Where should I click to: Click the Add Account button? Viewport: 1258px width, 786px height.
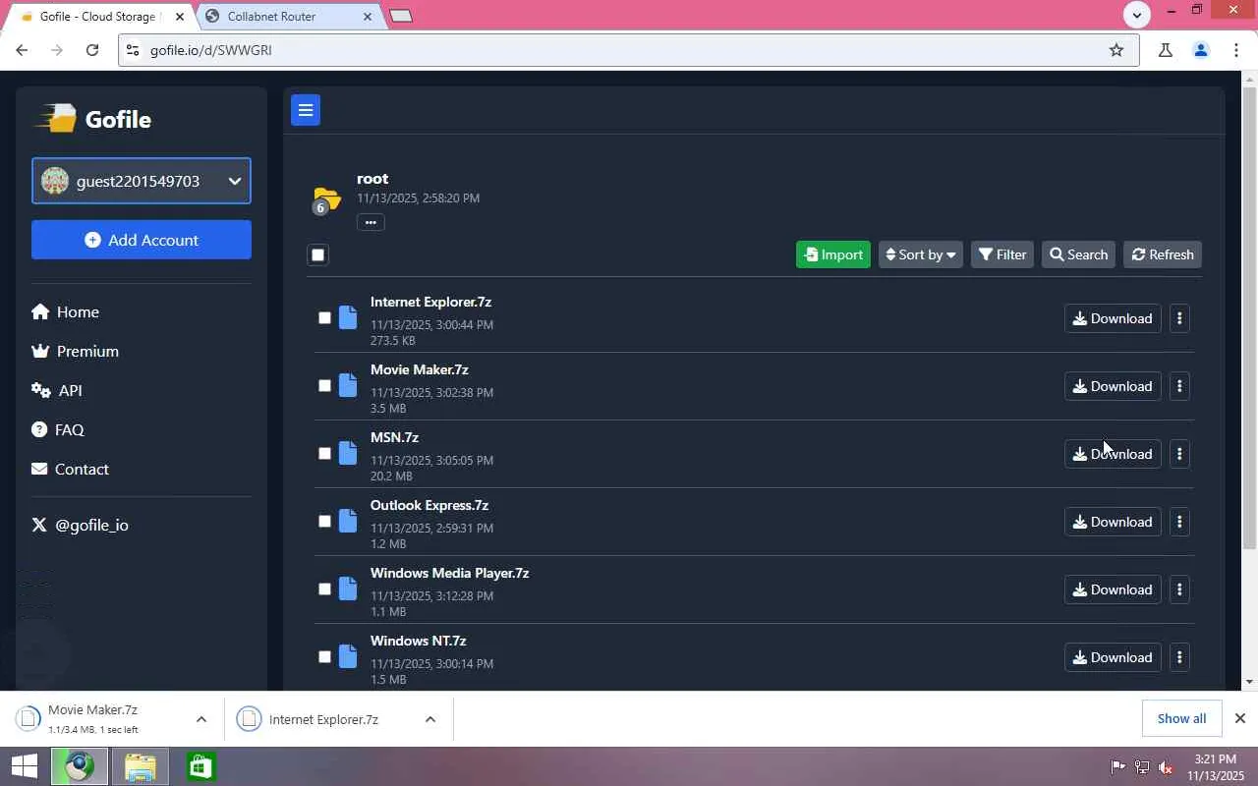142,240
